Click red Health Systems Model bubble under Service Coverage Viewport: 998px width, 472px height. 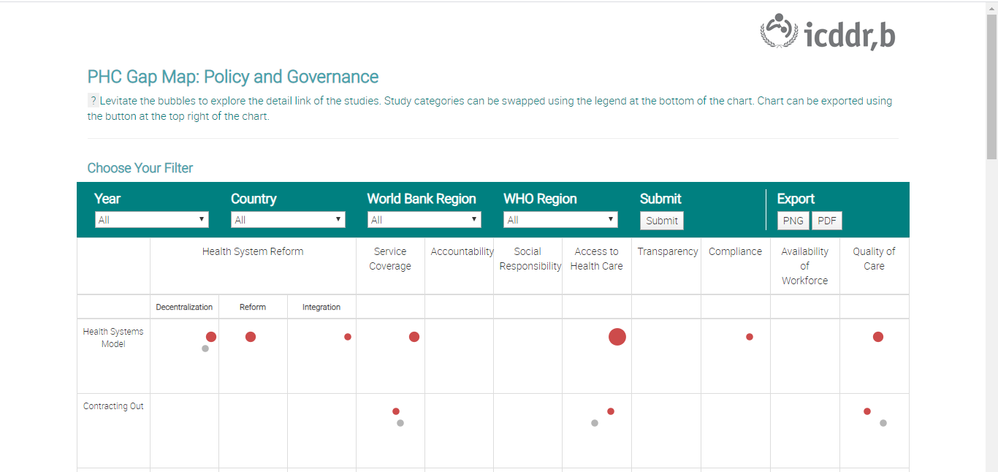414,337
